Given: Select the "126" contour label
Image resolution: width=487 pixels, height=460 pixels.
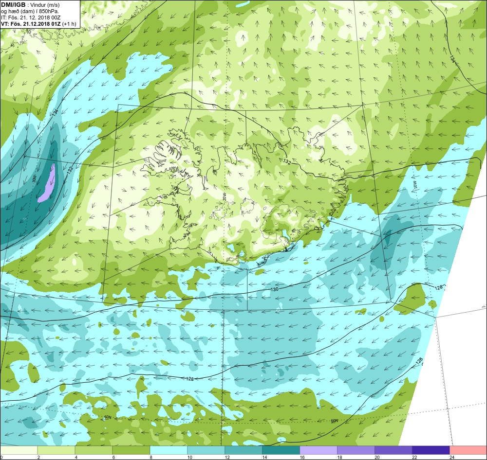Looking at the screenshot, I should (419, 361).
